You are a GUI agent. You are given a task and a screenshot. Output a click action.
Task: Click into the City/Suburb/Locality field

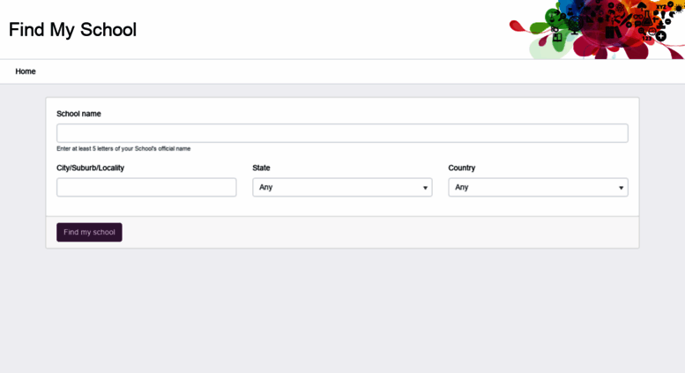click(x=146, y=187)
